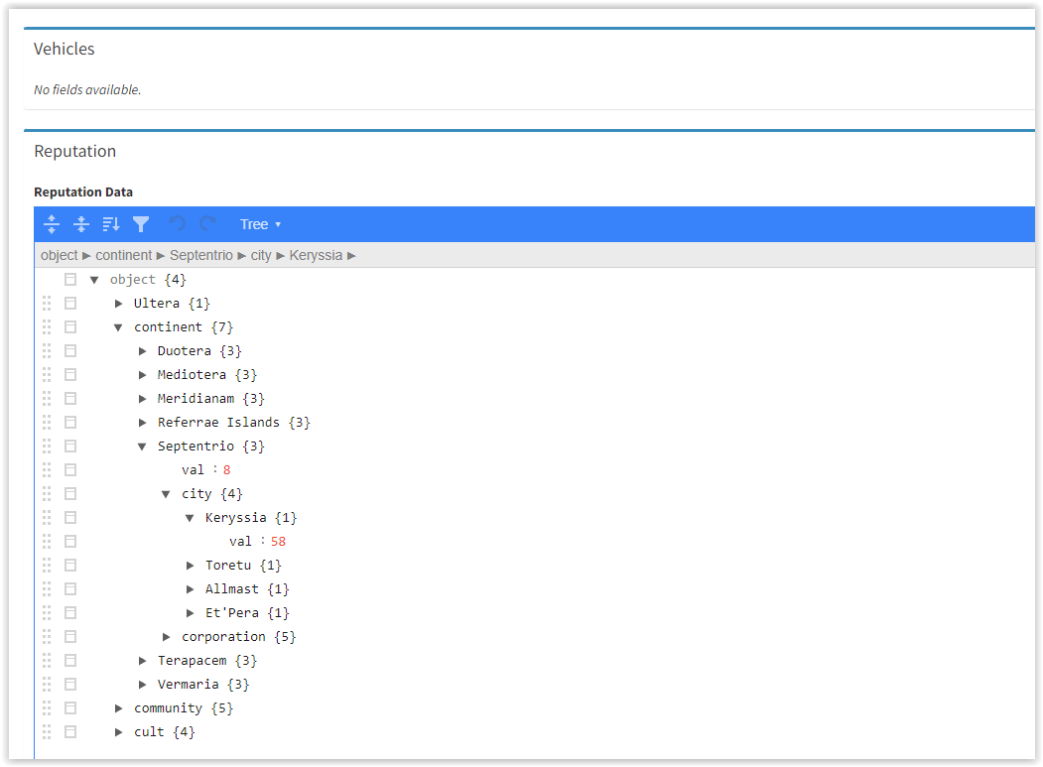1043x767 pixels.
Task: Open the action menu box for root object
Action: point(70,280)
